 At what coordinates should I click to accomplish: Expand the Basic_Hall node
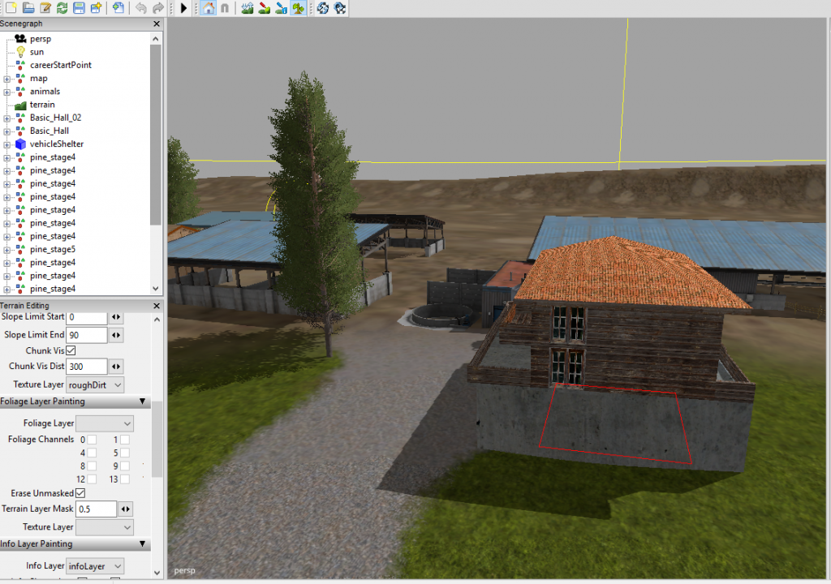(x=6, y=131)
